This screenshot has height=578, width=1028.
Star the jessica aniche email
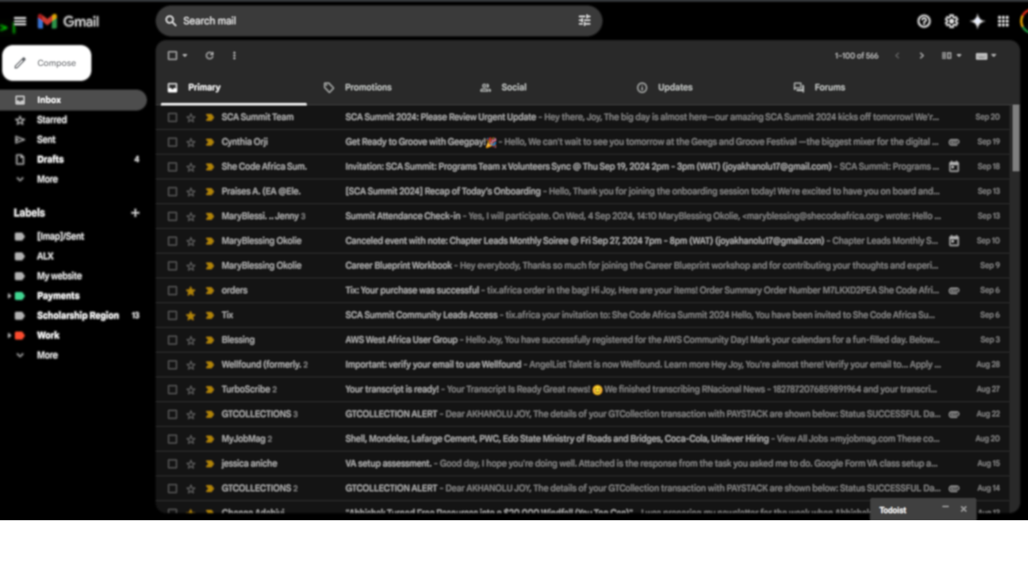coord(191,464)
